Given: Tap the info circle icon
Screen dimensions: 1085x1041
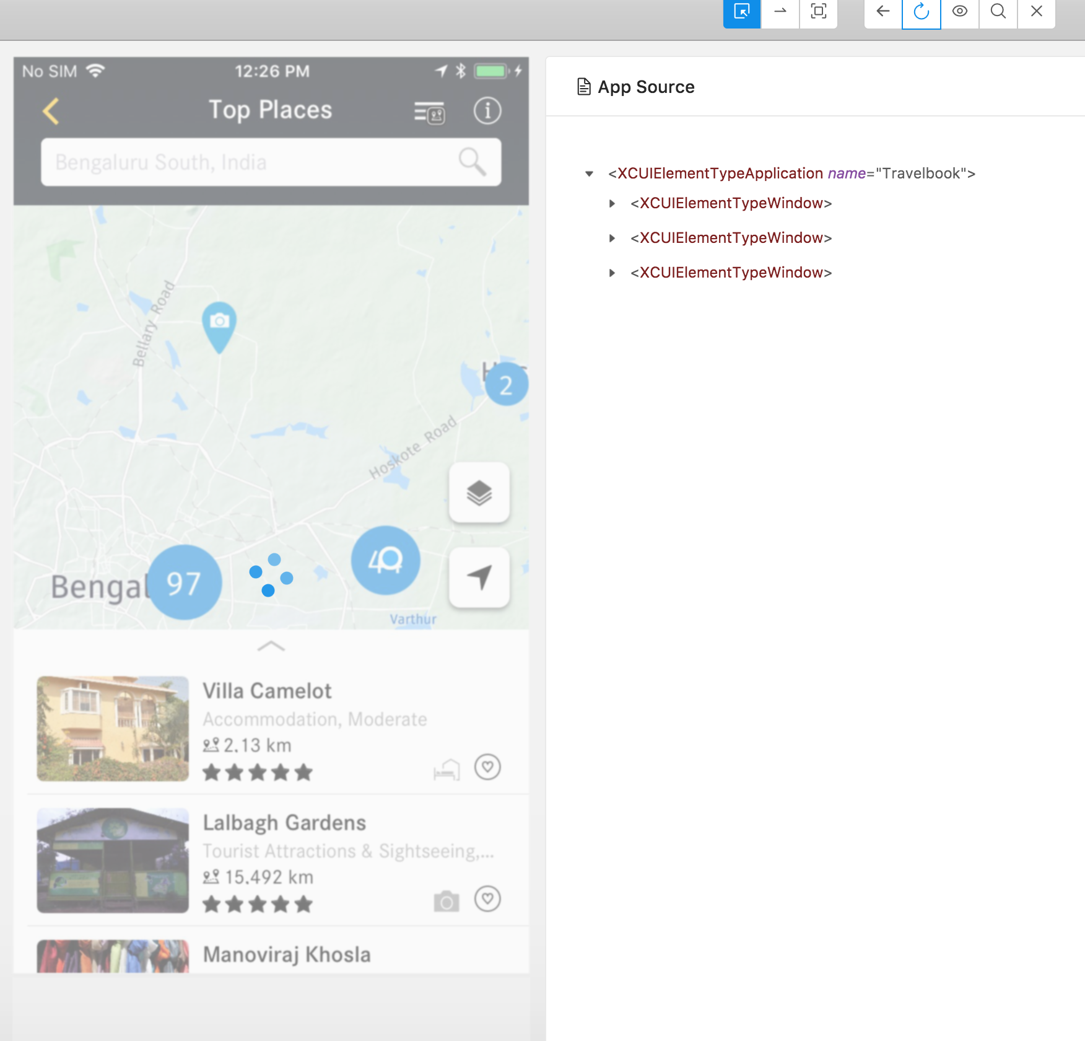Looking at the screenshot, I should (x=487, y=111).
